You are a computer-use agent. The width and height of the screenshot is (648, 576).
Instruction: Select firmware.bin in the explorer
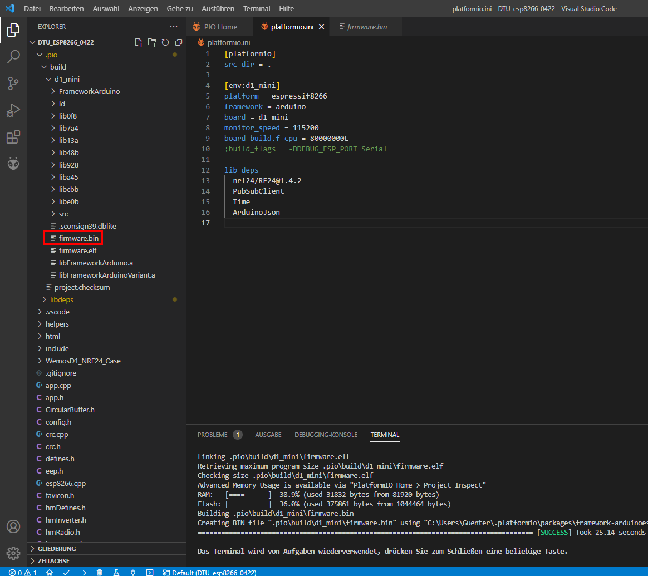click(78, 238)
